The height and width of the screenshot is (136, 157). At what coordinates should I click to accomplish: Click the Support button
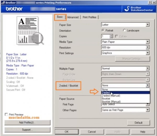[27, 130]
